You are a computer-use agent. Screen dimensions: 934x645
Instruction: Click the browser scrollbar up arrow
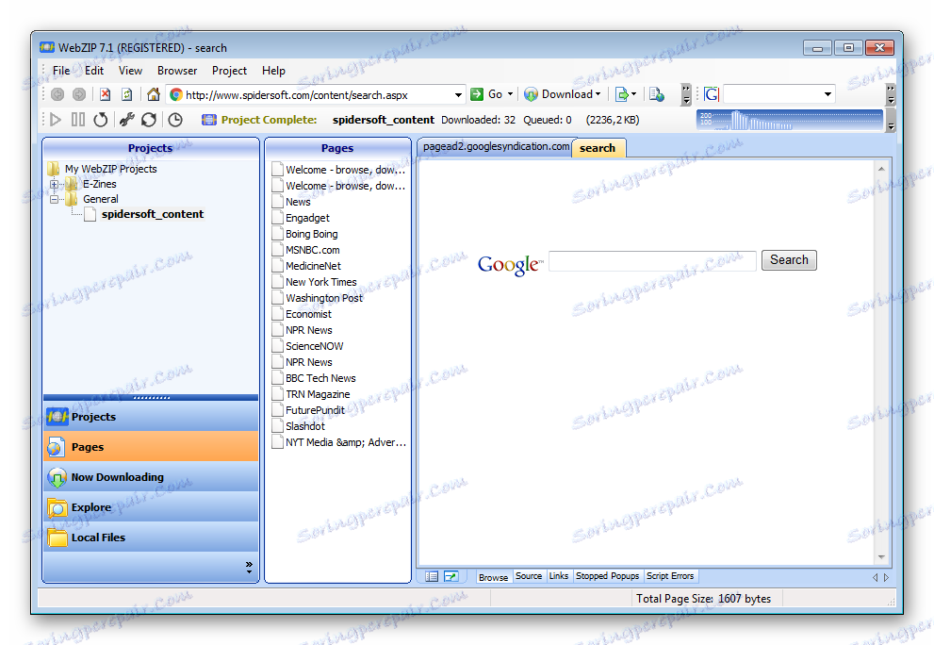[x=881, y=170]
